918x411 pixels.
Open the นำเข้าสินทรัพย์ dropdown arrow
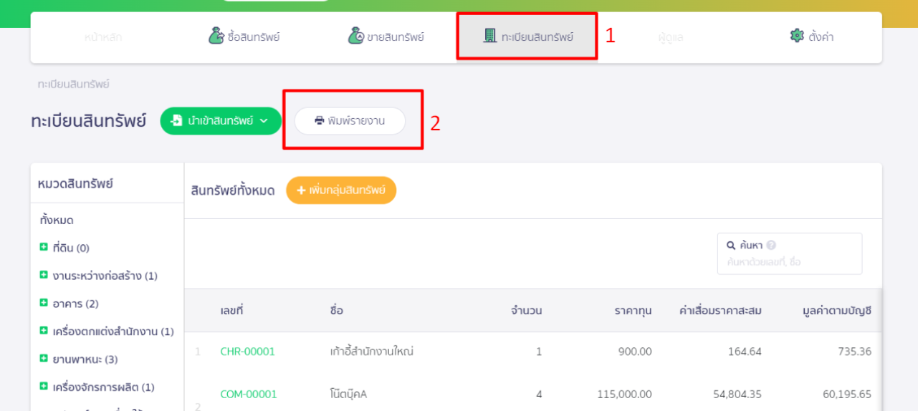tap(264, 120)
